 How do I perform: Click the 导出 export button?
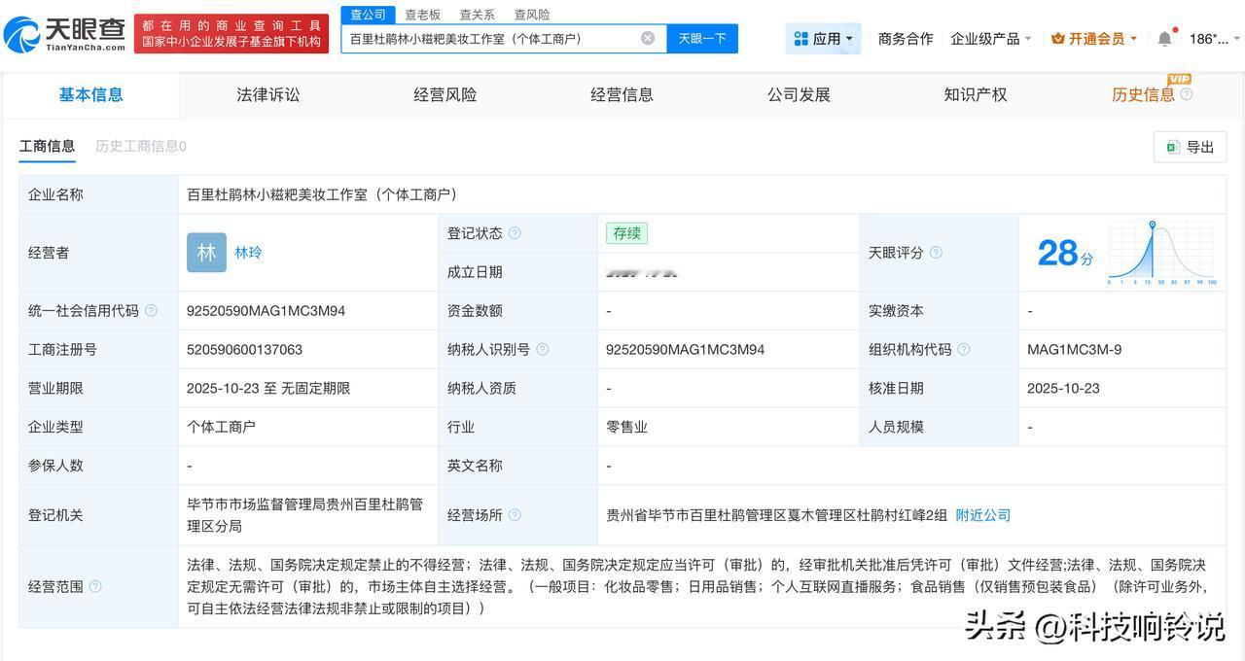coord(1191,147)
